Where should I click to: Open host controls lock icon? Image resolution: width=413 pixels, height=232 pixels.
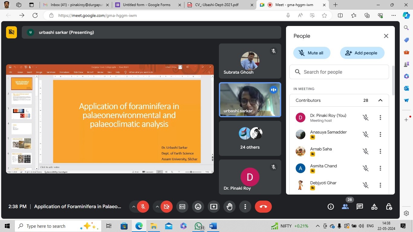pyautogui.click(x=389, y=207)
